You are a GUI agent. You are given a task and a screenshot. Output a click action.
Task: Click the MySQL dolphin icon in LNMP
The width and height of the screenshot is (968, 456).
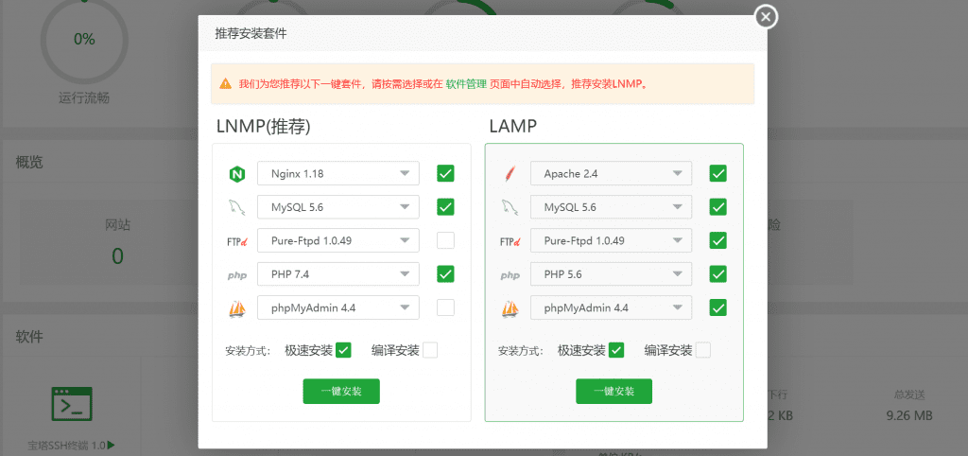[236, 207]
